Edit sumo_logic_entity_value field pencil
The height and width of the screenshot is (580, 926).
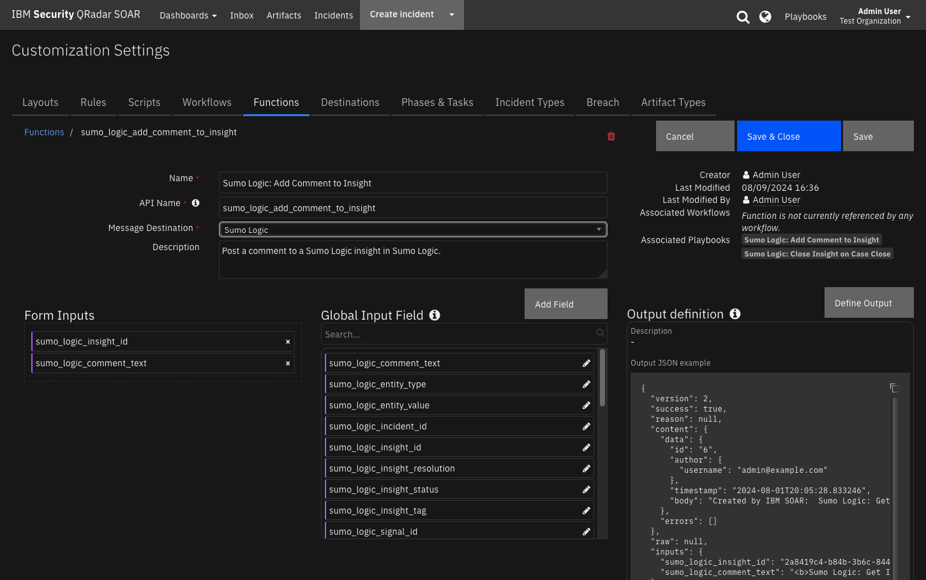(x=586, y=405)
